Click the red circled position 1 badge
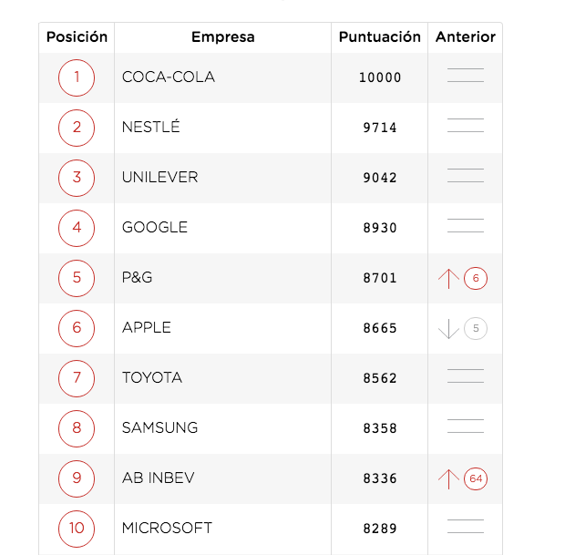The image size is (565, 555). (77, 77)
